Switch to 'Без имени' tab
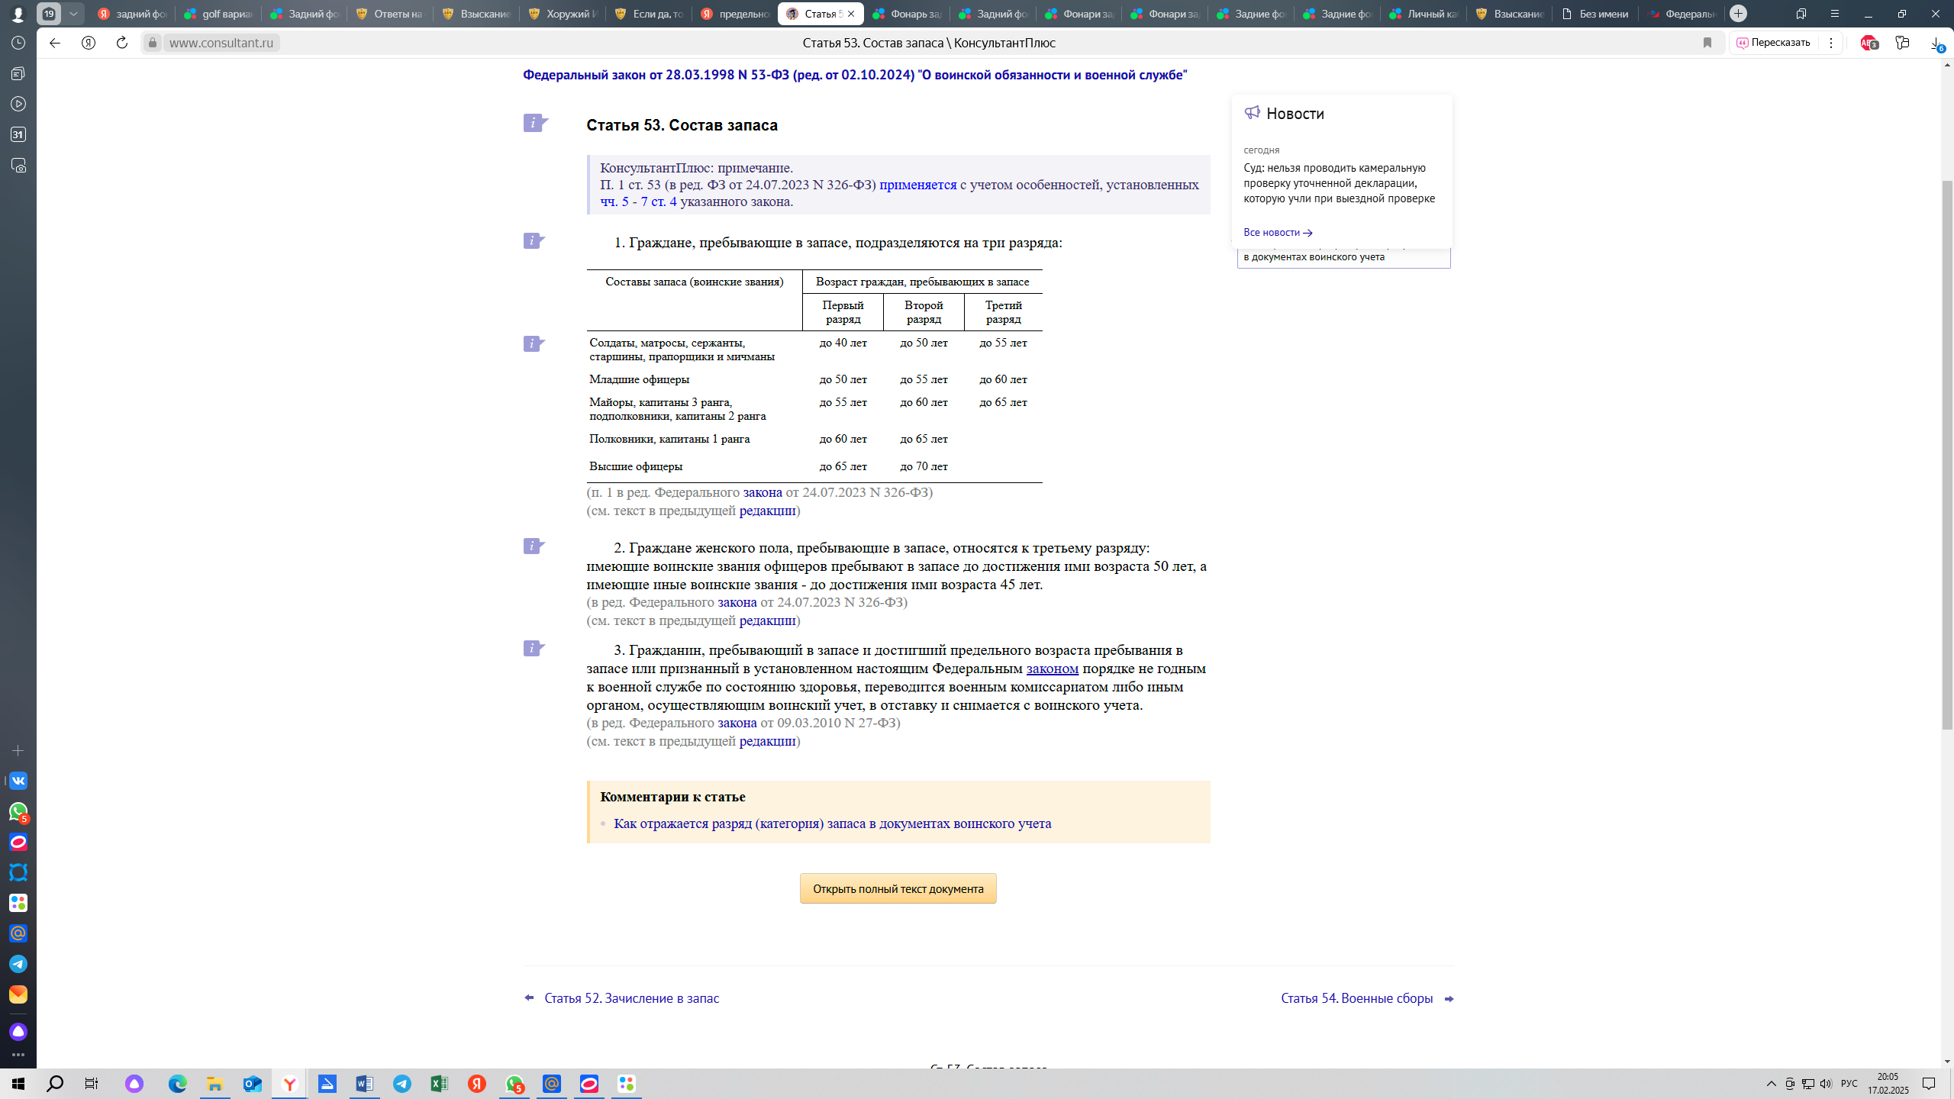Viewport: 1954px width, 1099px height. pyautogui.click(x=1595, y=14)
